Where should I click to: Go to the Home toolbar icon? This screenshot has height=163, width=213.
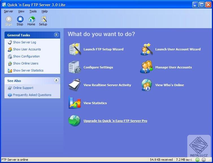click(32, 19)
